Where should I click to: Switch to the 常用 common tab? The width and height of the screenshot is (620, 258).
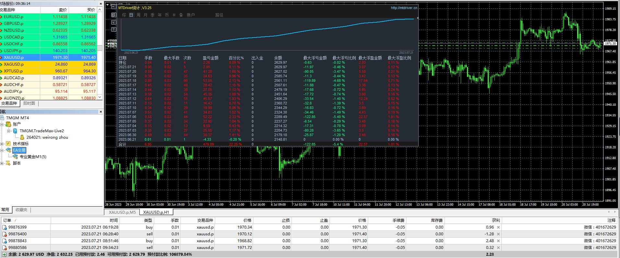(x=5, y=210)
